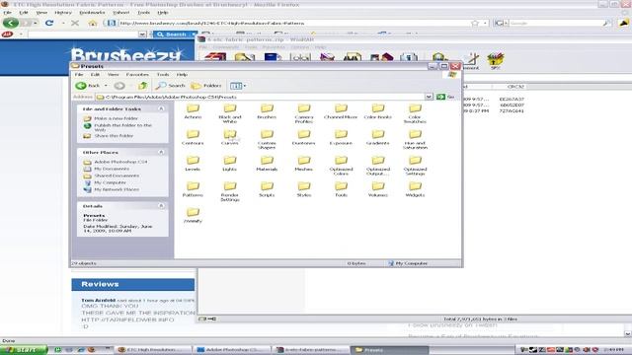Open the Color Books folder
The width and height of the screenshot is (632, 355).
[378, 111]
